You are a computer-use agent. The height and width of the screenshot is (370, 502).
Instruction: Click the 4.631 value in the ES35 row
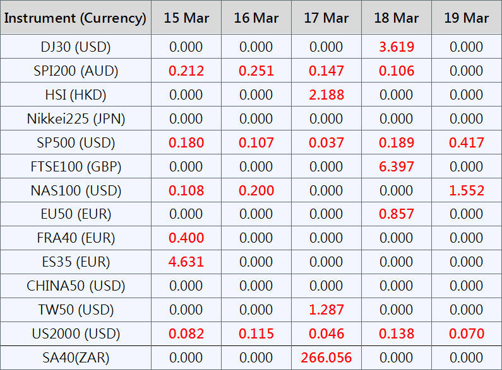pyautogui.click(x=186, y=262)
